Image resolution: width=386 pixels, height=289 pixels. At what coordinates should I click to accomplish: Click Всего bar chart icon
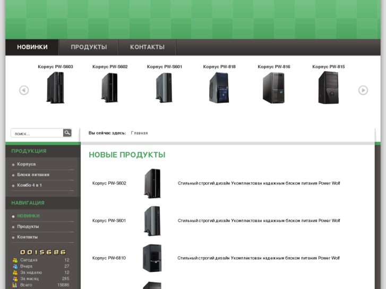coord(15,285)
